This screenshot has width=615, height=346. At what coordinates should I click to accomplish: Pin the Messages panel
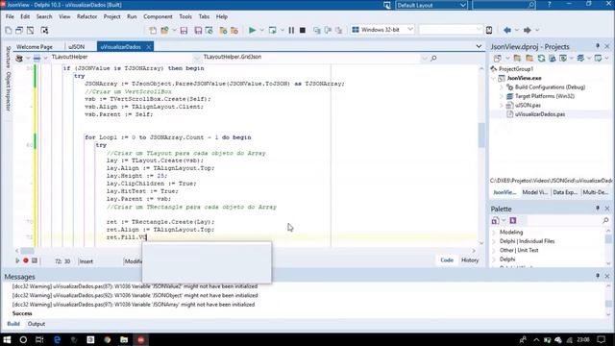point(598,276)
